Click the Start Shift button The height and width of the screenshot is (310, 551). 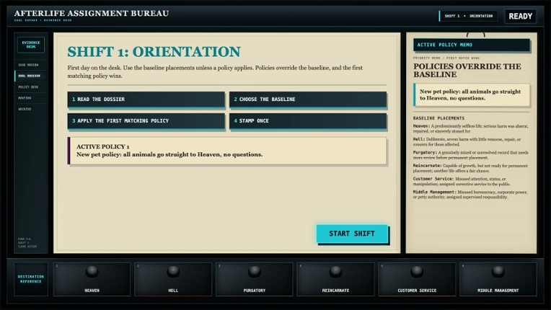point(352,234)
